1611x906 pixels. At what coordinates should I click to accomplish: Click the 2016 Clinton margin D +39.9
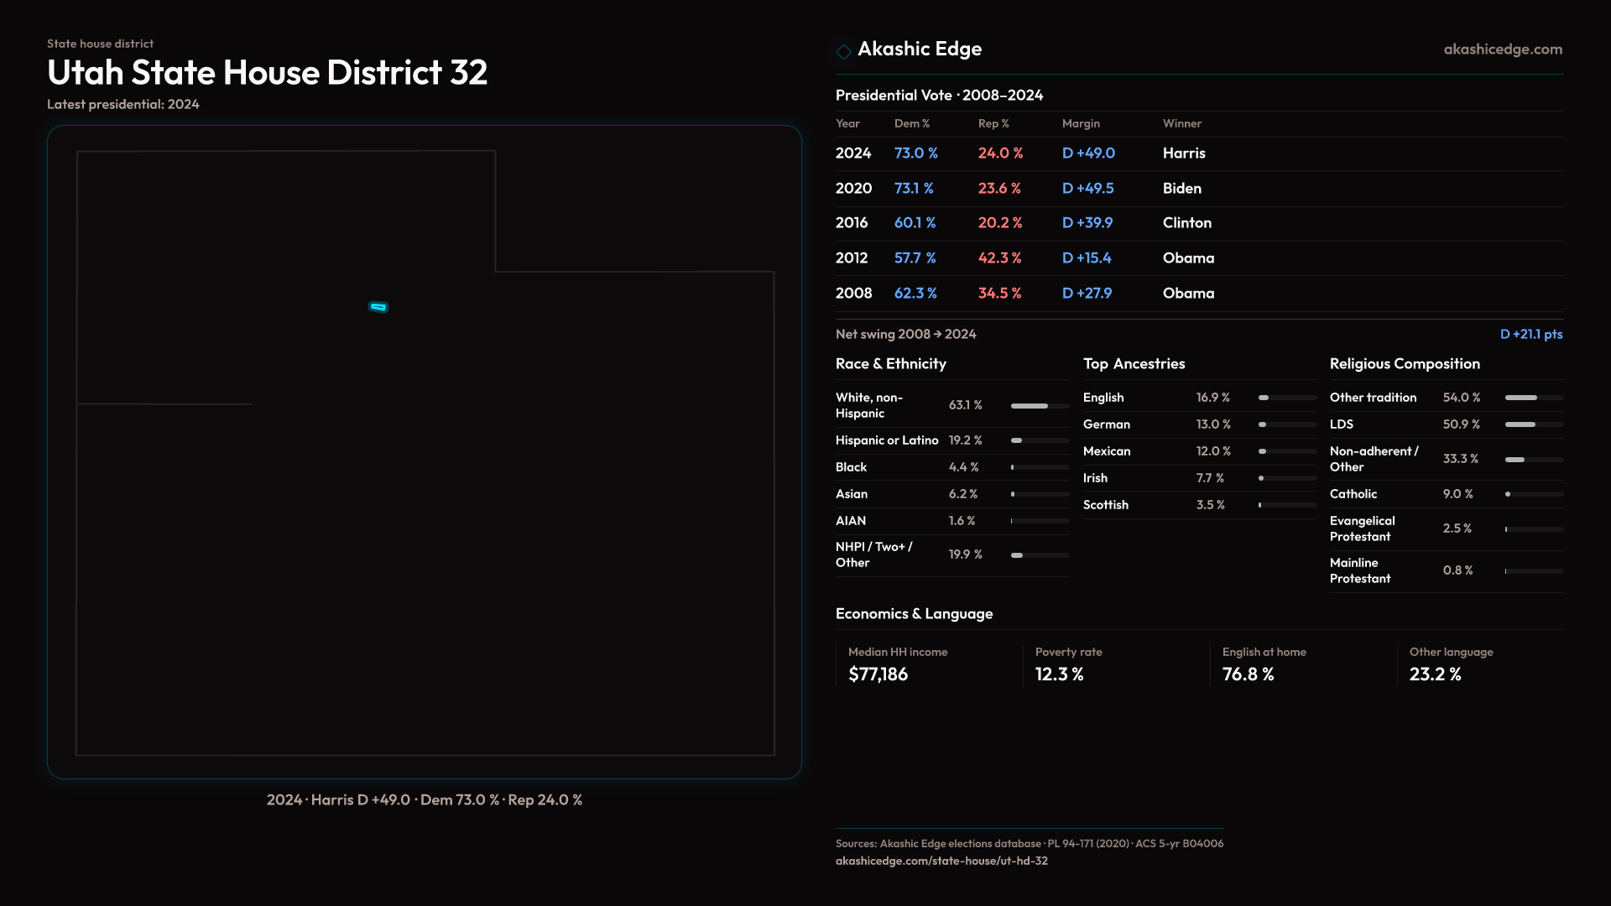[x=1087, y=223]
